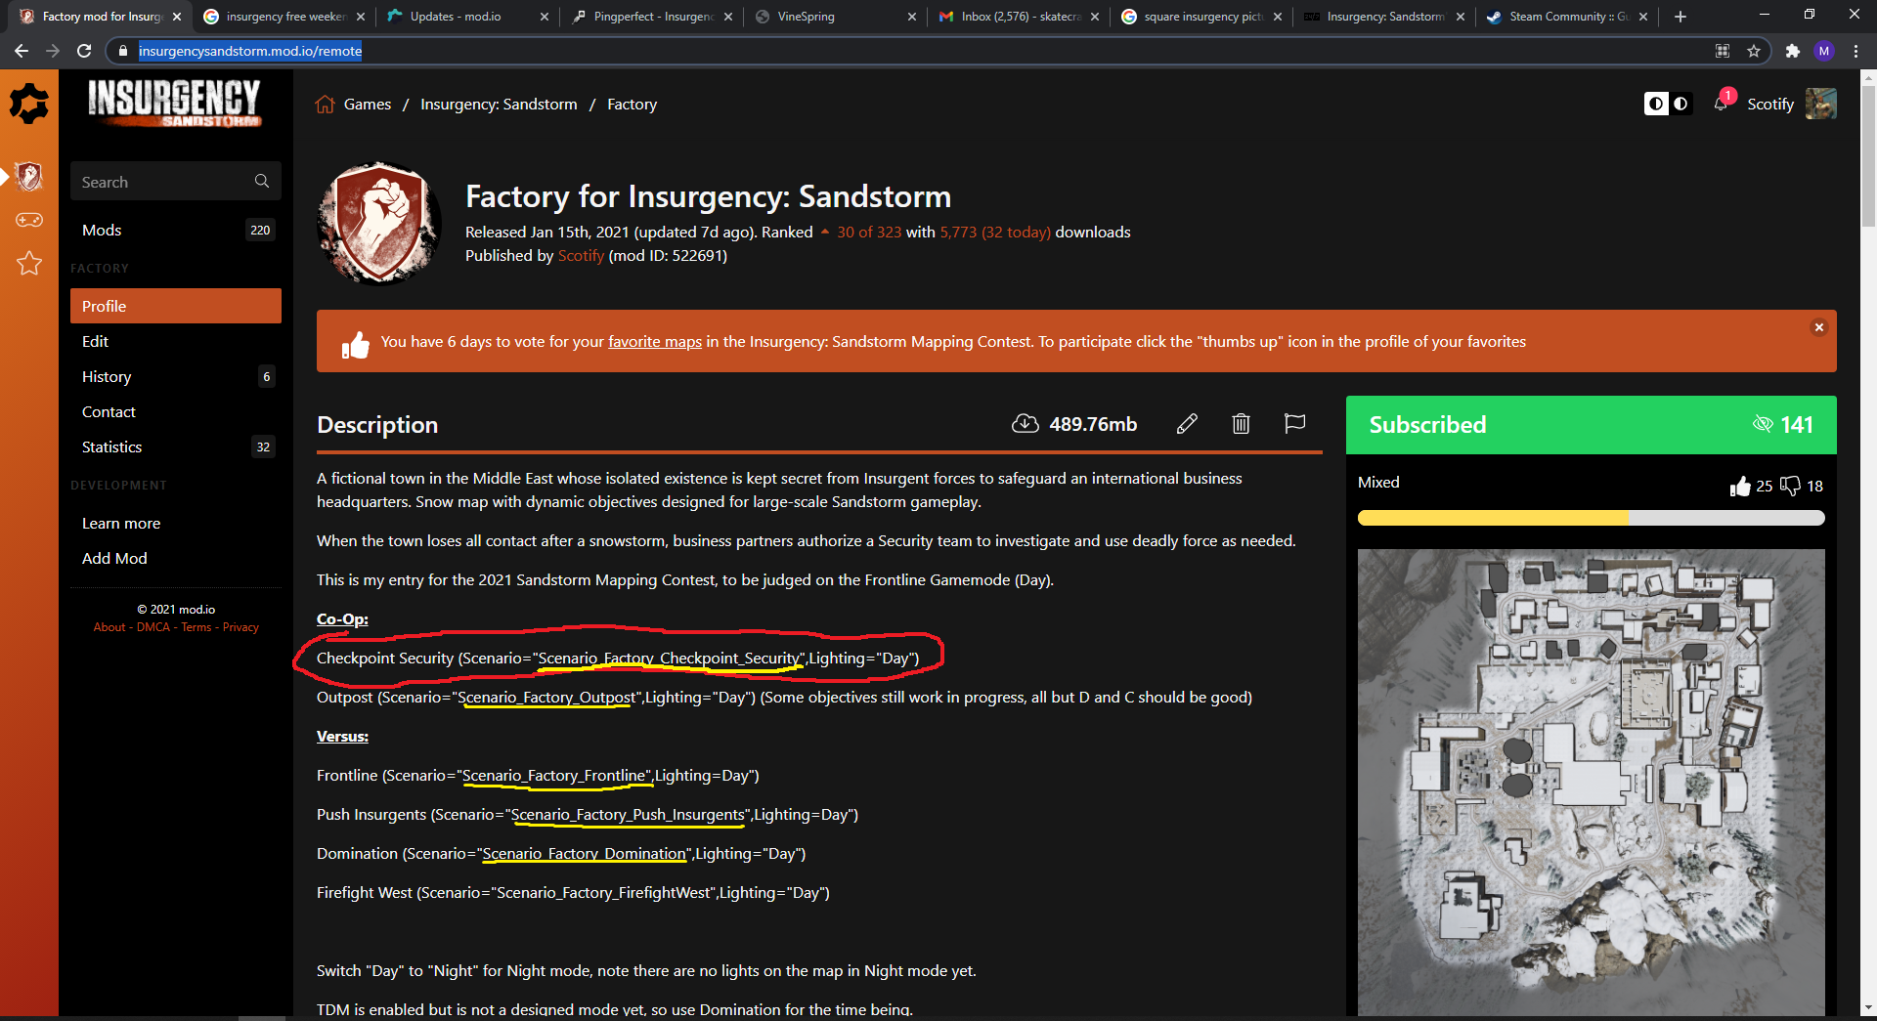Click the cloud download icon

click(1025, 424)
